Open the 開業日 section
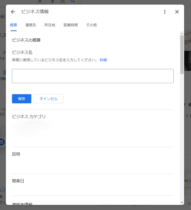The height and width of the screenshot is (210, 191). coord(93,185)
